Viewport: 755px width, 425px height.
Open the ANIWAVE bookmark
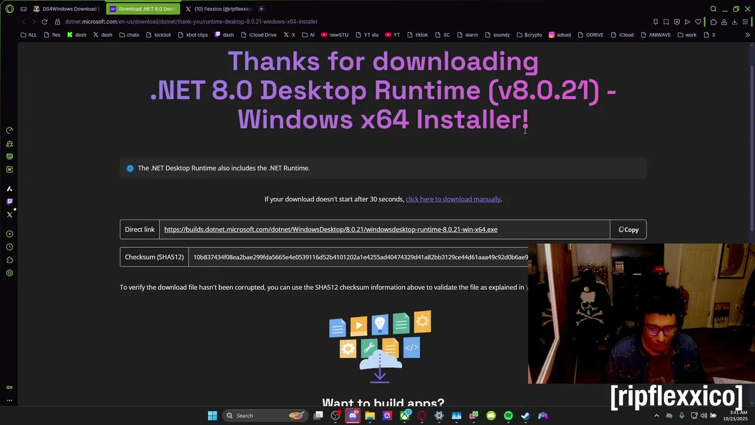point(655,35)
